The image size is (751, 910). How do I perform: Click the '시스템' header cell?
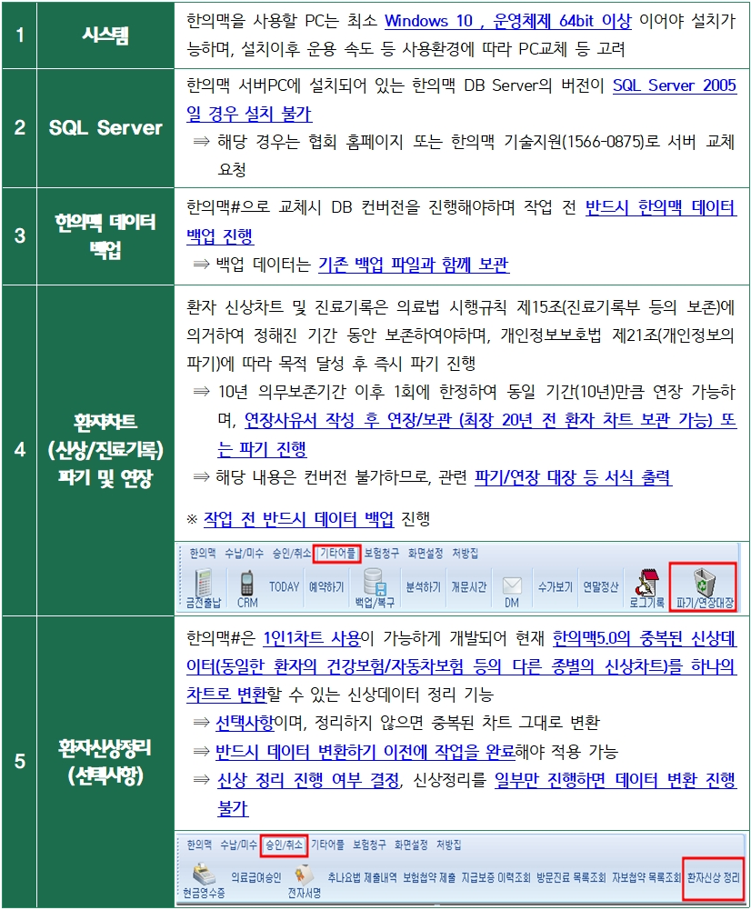pos(105,35)
